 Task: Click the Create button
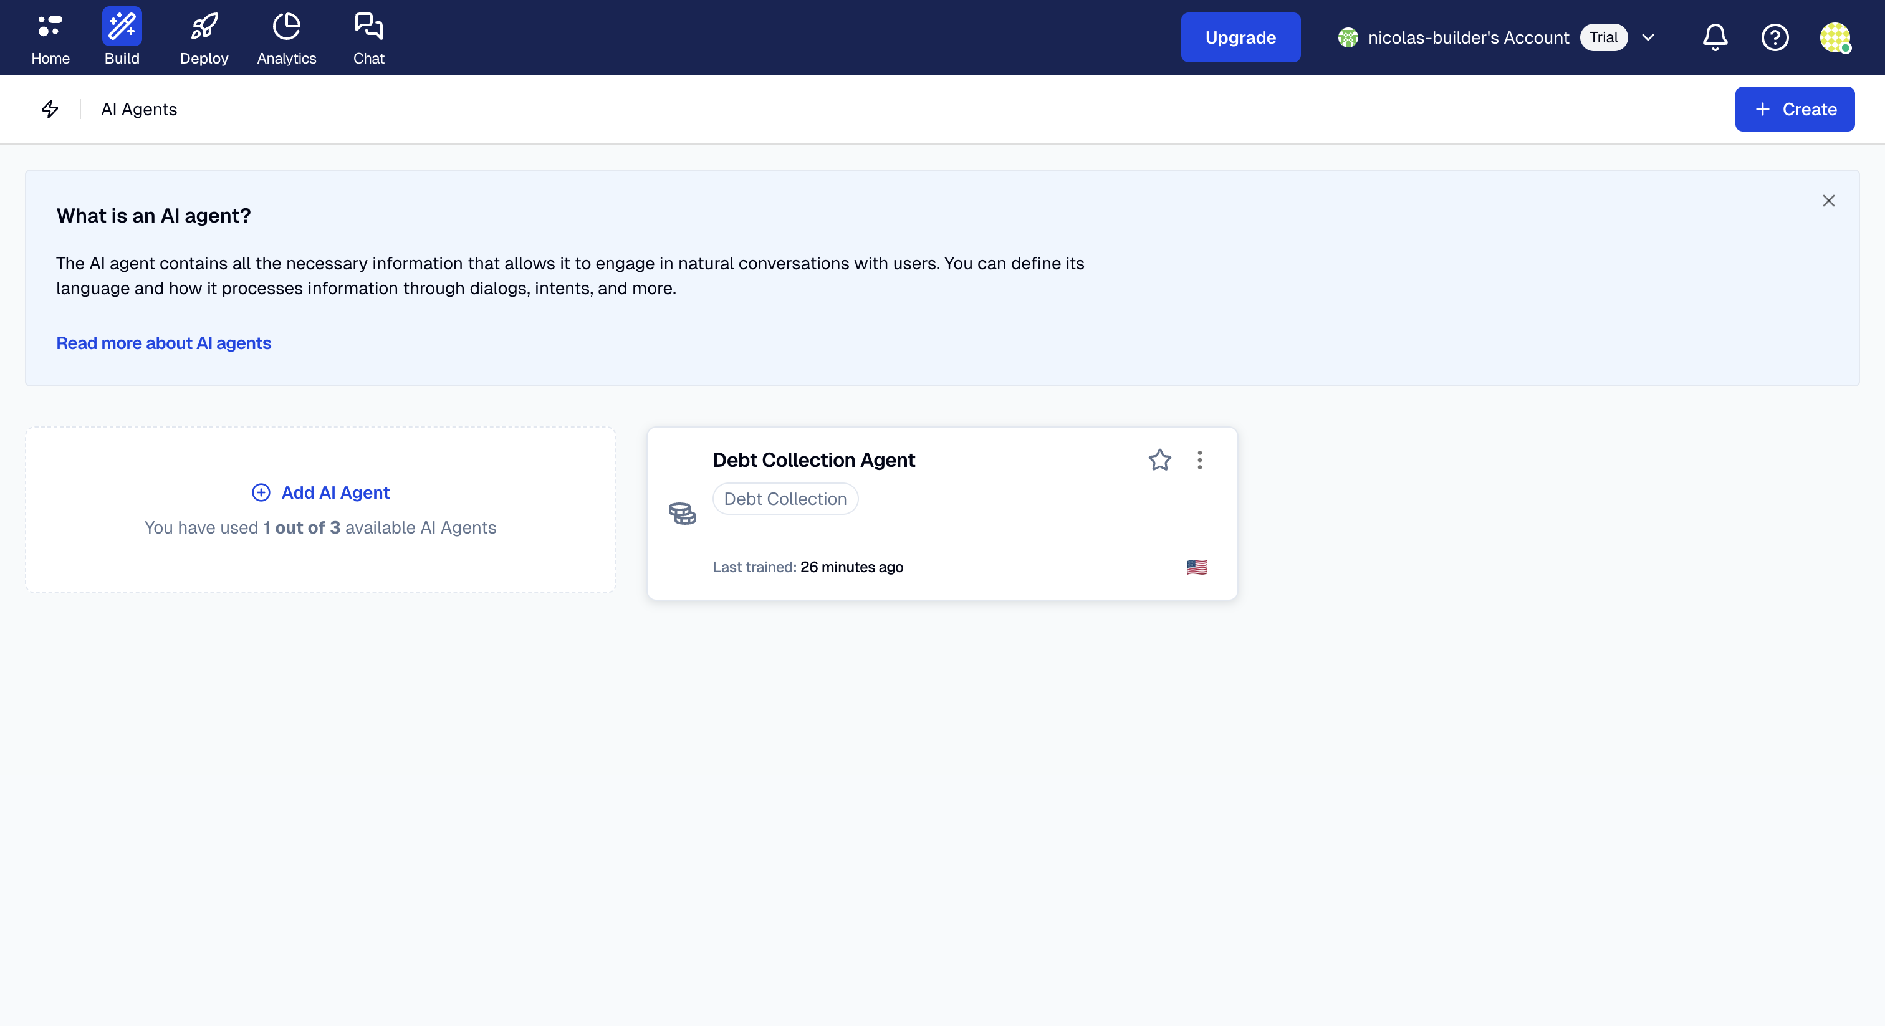pyautogui.click(x=1794, y=109)
